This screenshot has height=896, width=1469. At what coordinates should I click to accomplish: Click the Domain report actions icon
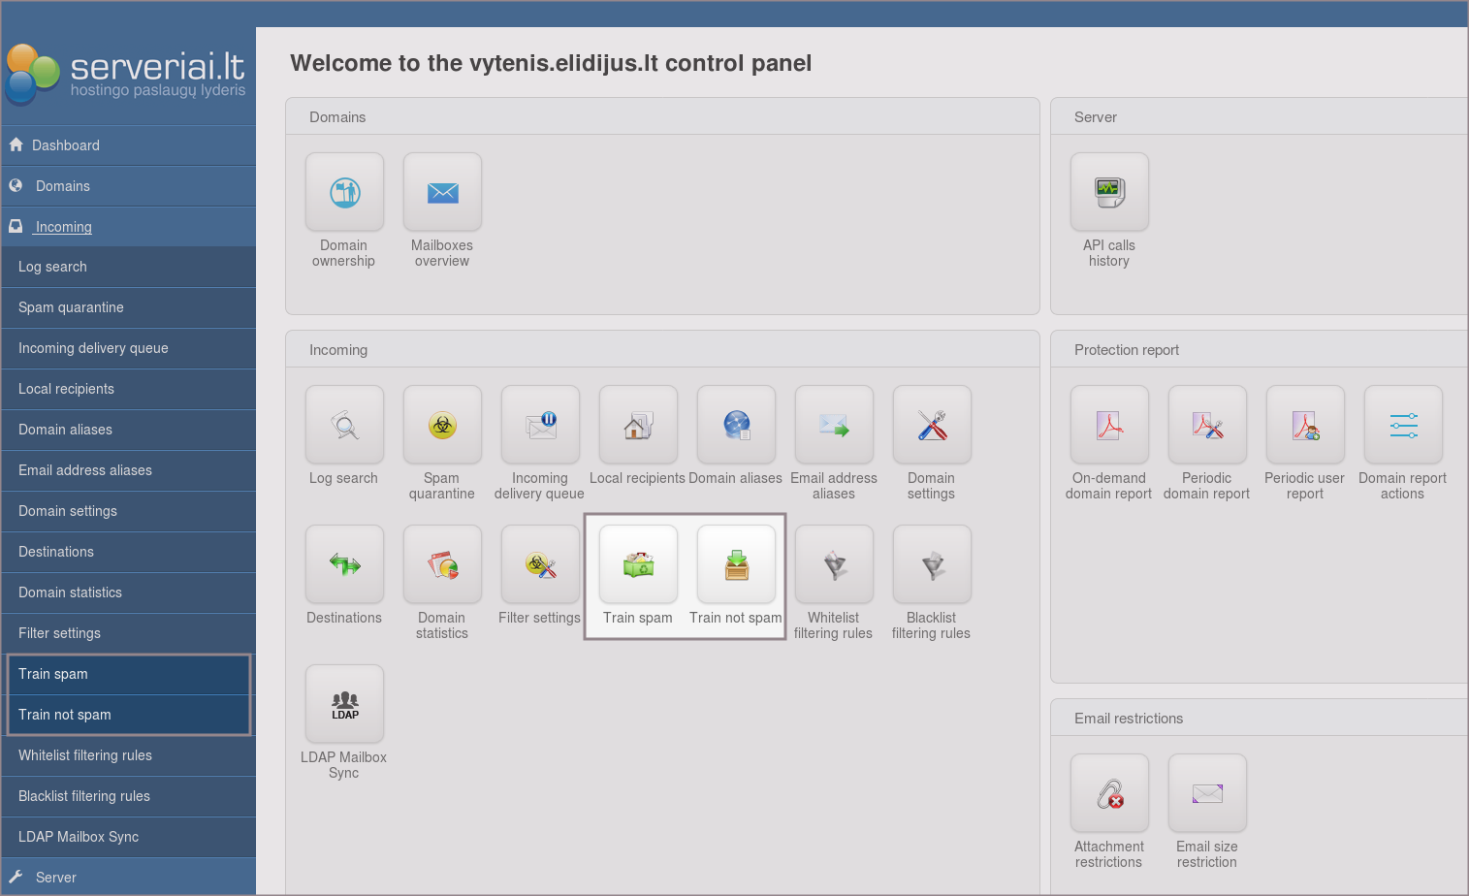(x=1403, y=425)
